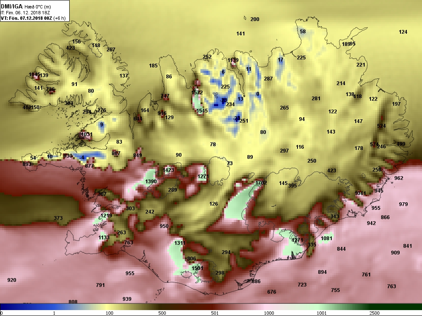Click the legend label '500'
422x316 pixels.
(162, 313)
